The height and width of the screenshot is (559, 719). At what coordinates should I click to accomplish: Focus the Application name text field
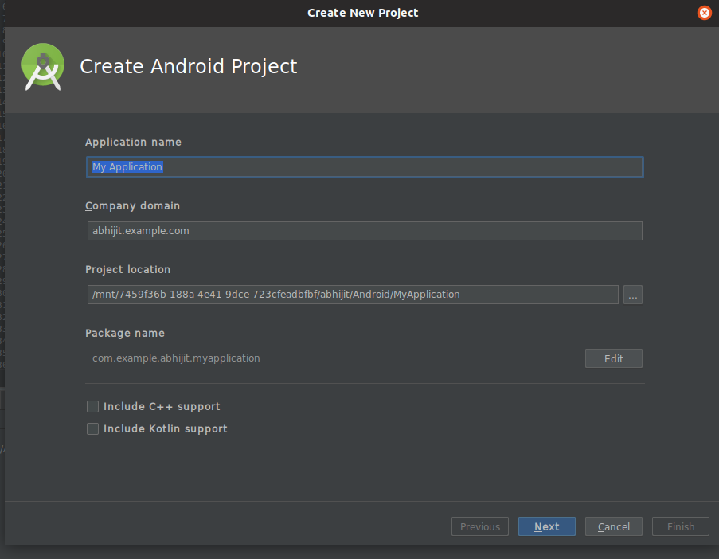[364, 167]
